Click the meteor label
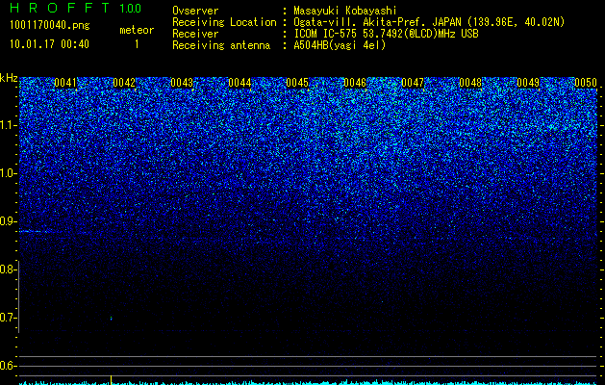Screen dimensions: 605x385 click(137, 30)
